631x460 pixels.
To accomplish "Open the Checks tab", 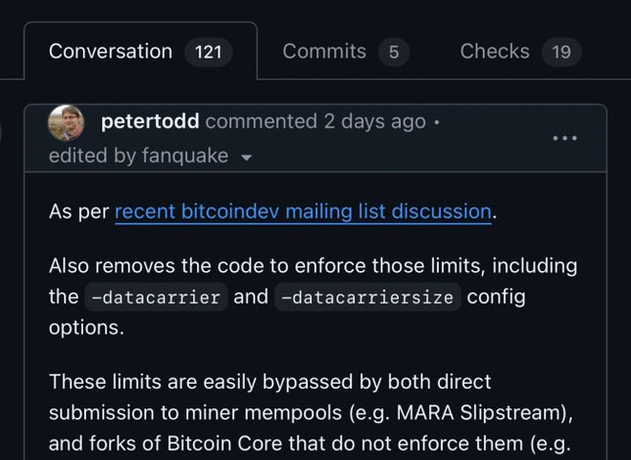I will [x=520, y=52].
